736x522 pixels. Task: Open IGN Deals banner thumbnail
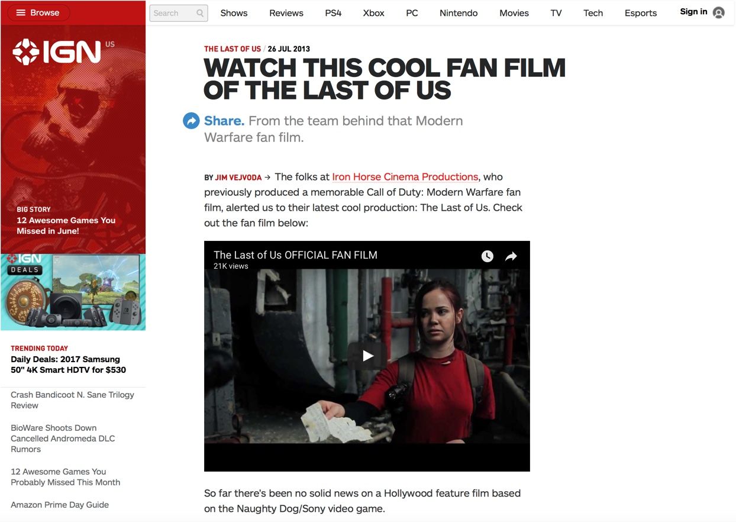click(x=73, y=292)
